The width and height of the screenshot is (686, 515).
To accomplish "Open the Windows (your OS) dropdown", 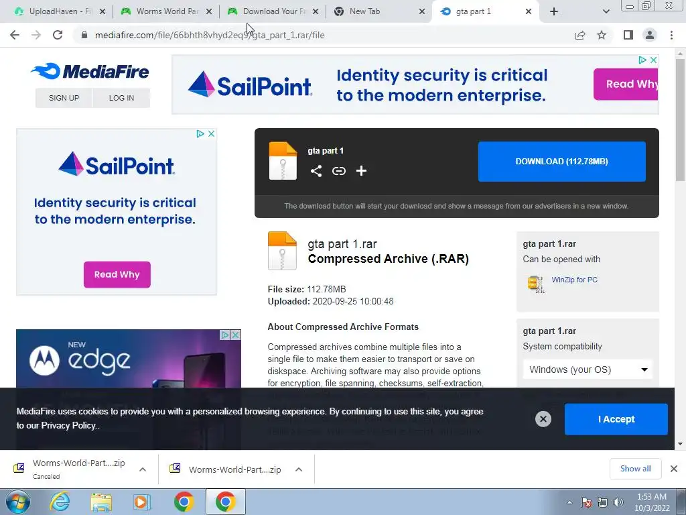I will coord(587,369).
